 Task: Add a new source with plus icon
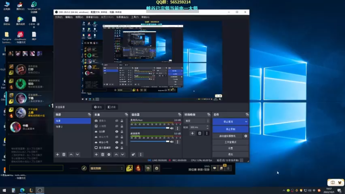96,155
